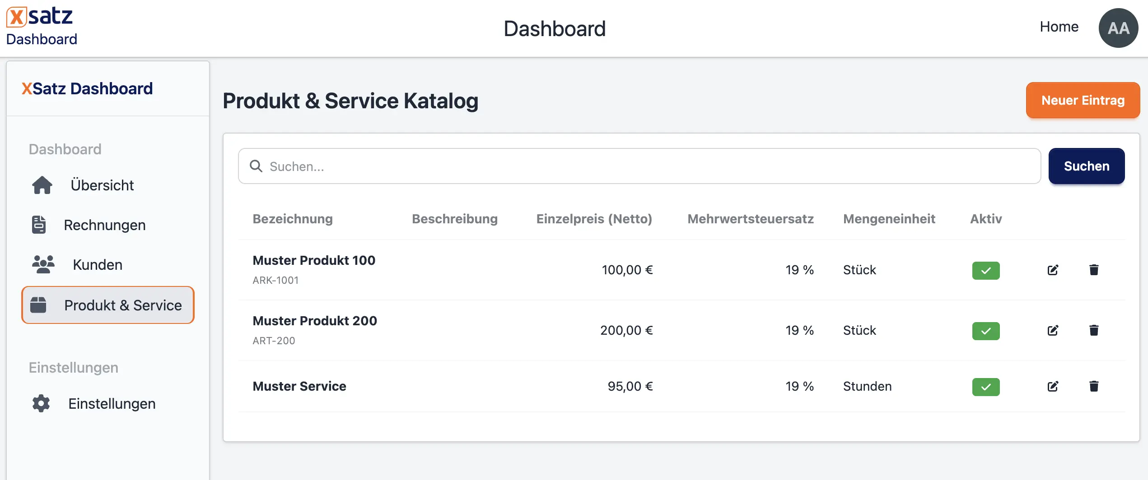
Task: Edit Muster Produkt 100 via the pencil icon
Action: click(x=1053, y=270)
